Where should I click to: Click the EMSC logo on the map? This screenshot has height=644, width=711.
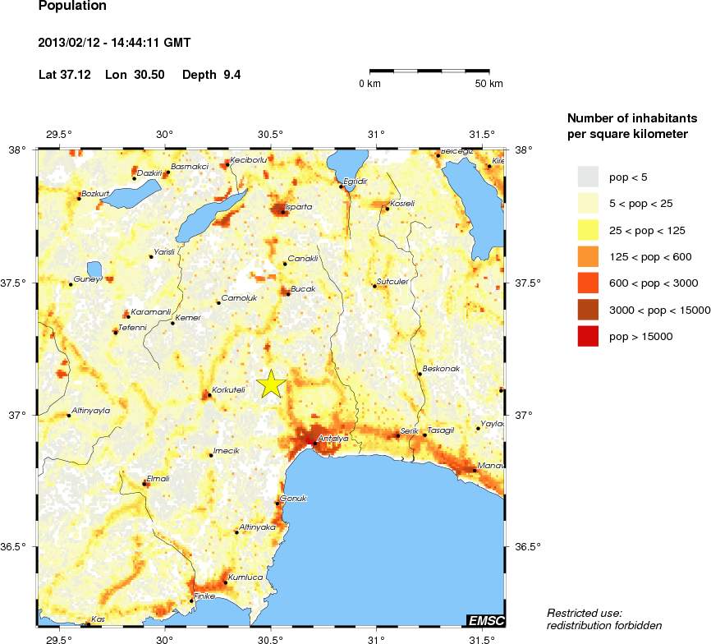[484, 620]
